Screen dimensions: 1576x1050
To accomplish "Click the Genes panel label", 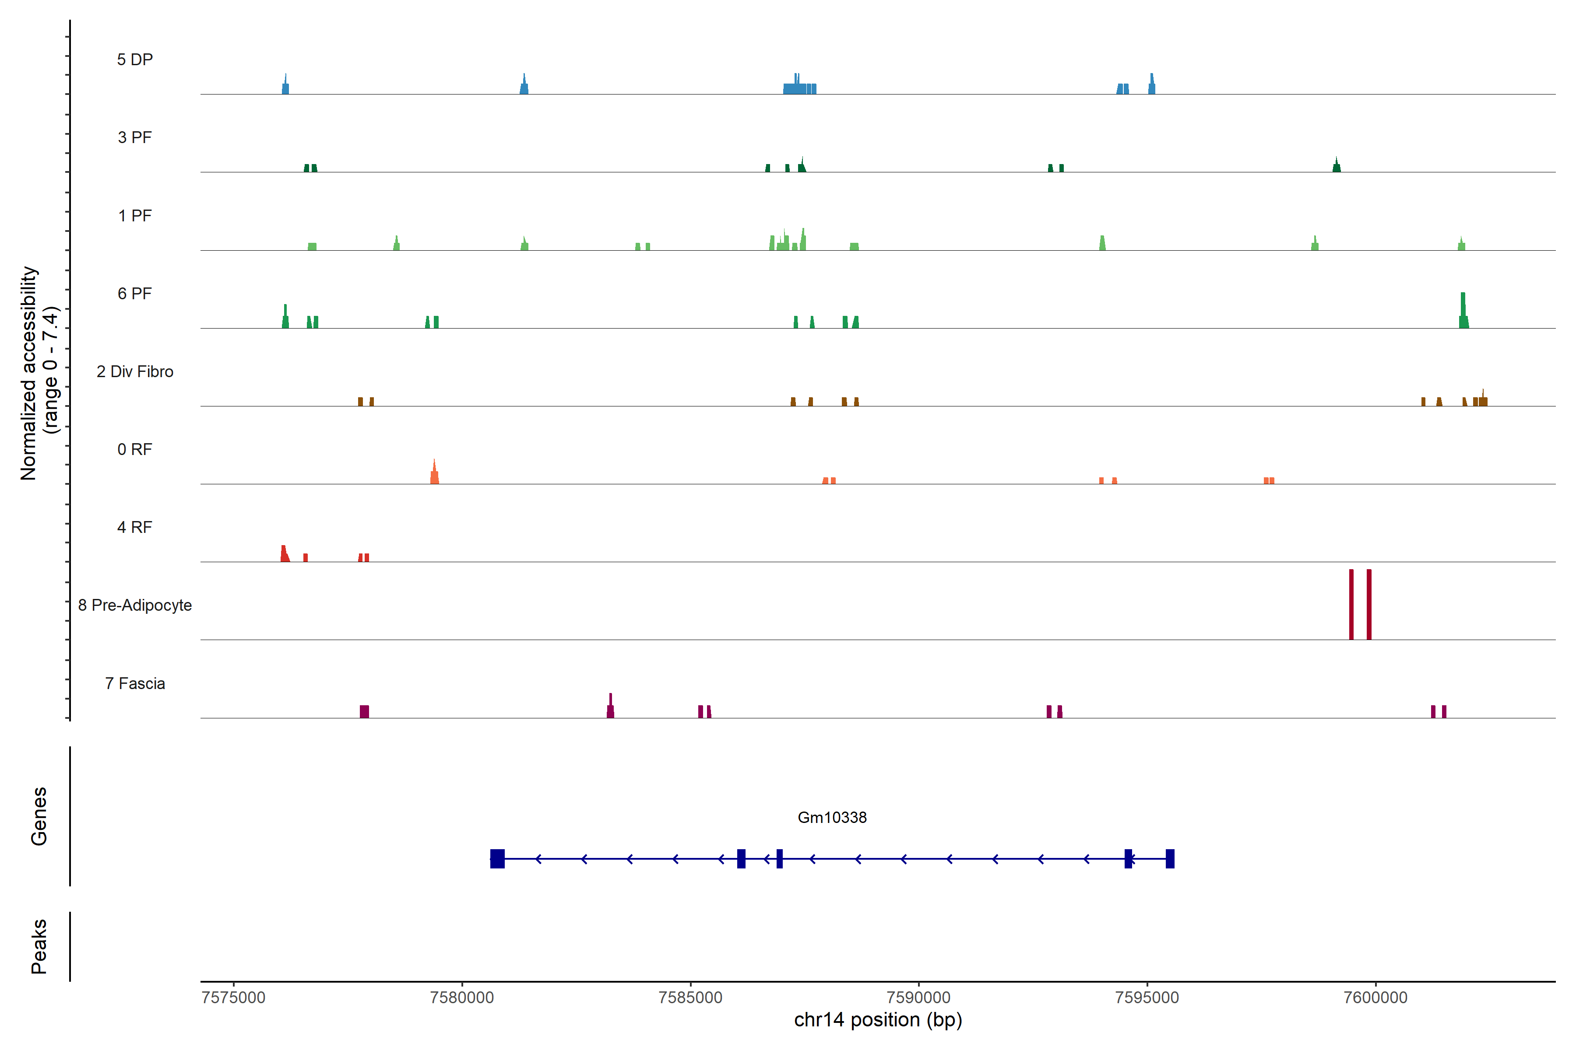I will (39, 815).
